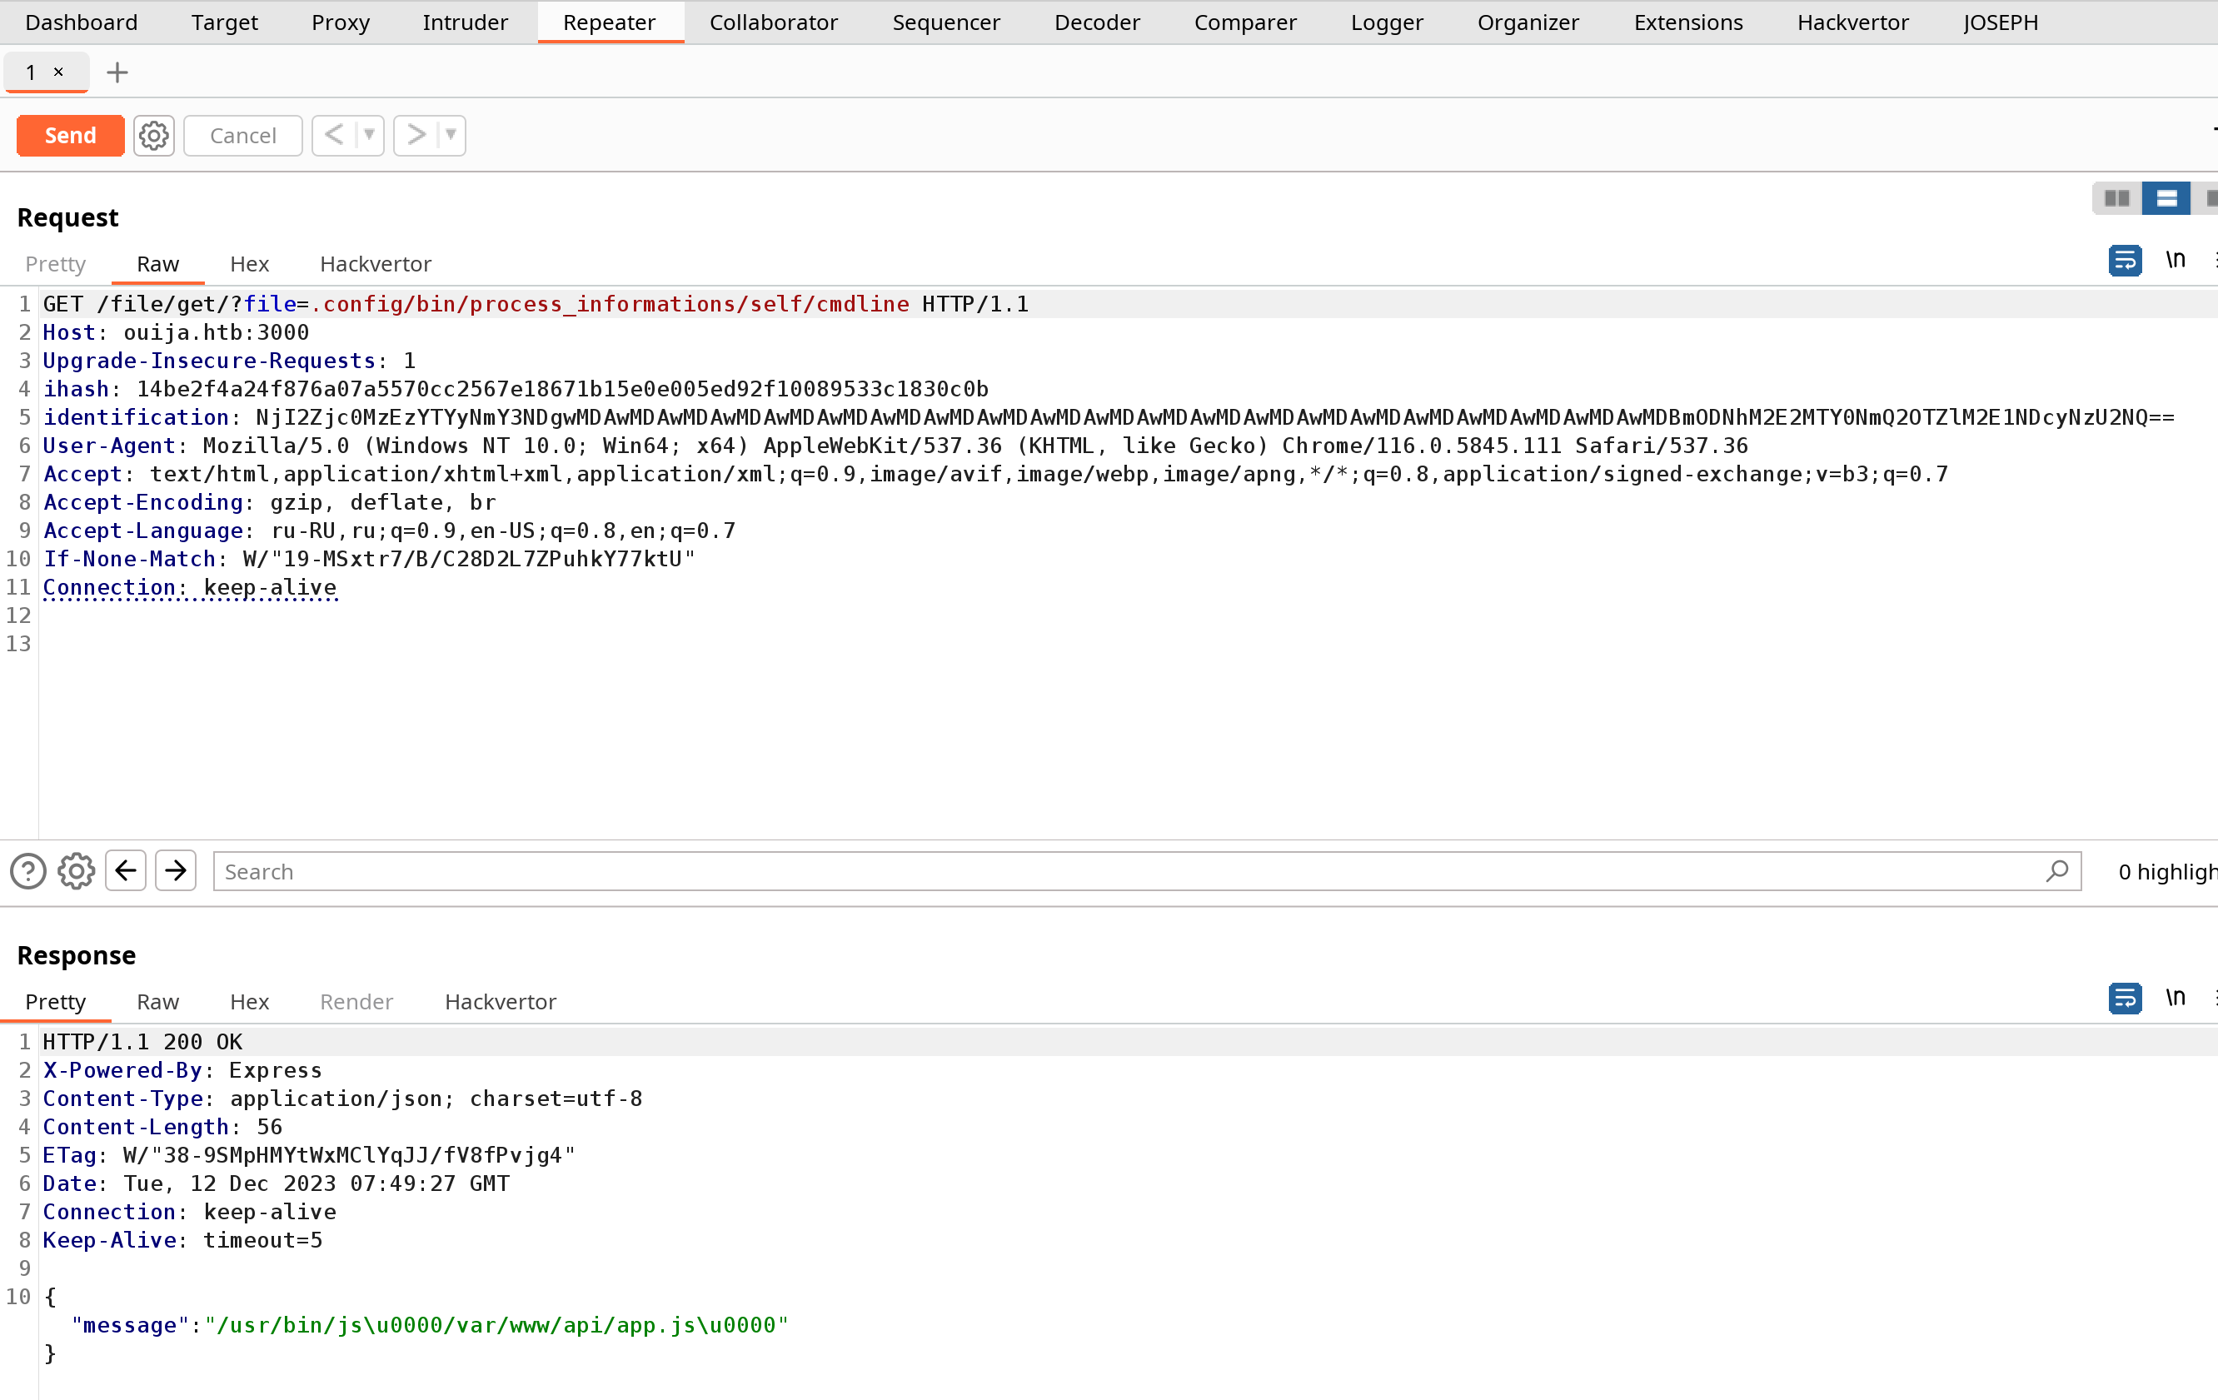Select Response Hackvertor view

pyautogui.click(x=501, y=1002)
